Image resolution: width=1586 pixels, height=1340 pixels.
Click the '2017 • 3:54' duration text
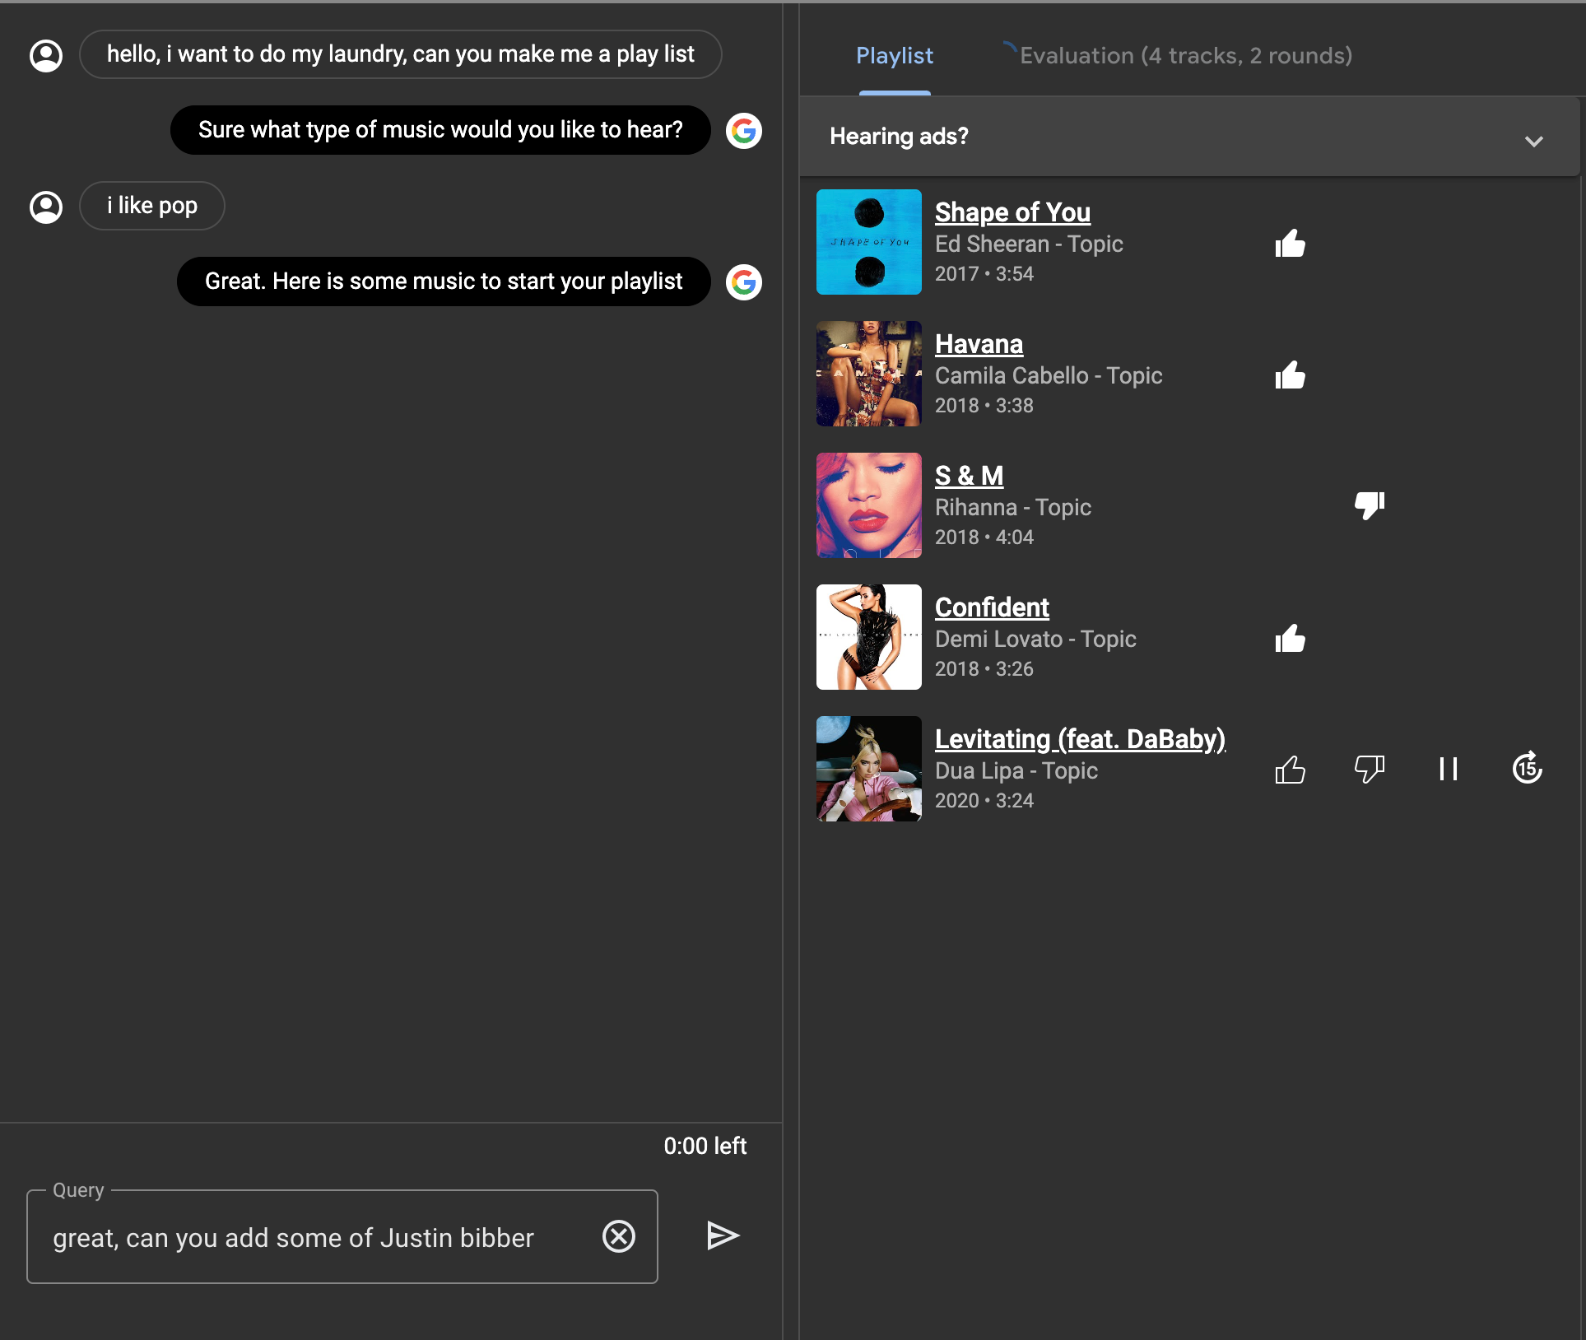(984, 273)
